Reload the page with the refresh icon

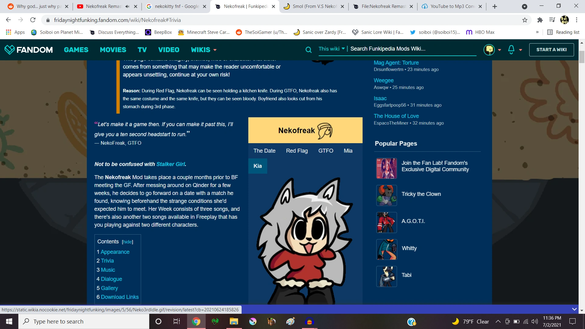point(33,20)
